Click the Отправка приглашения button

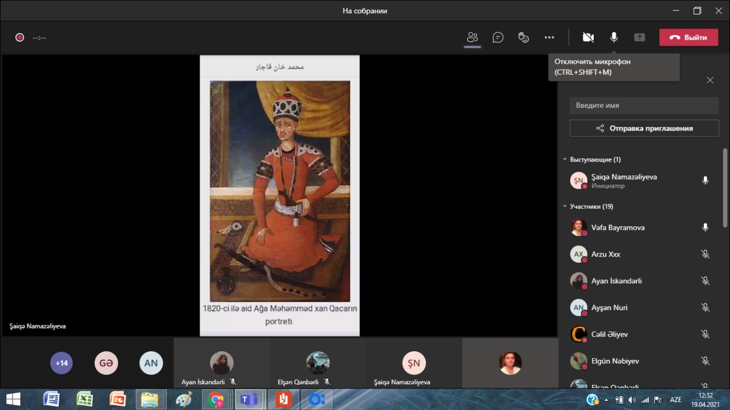[x=644, y=128]
